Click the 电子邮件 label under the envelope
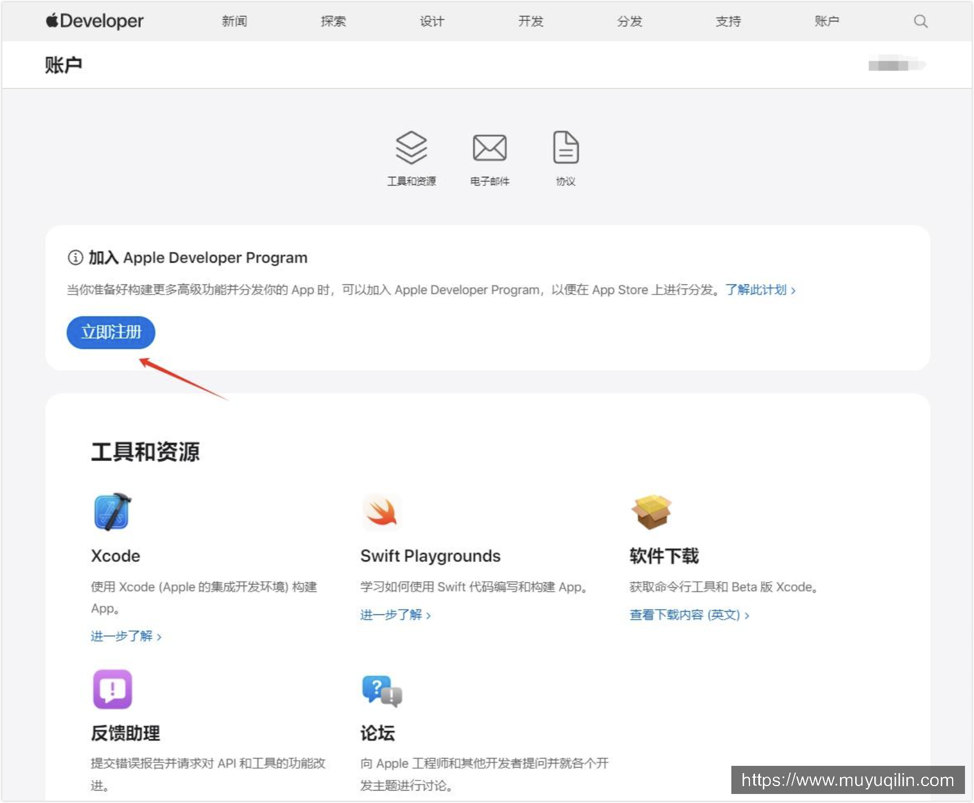The image size is (974, 803). (490, 181)
